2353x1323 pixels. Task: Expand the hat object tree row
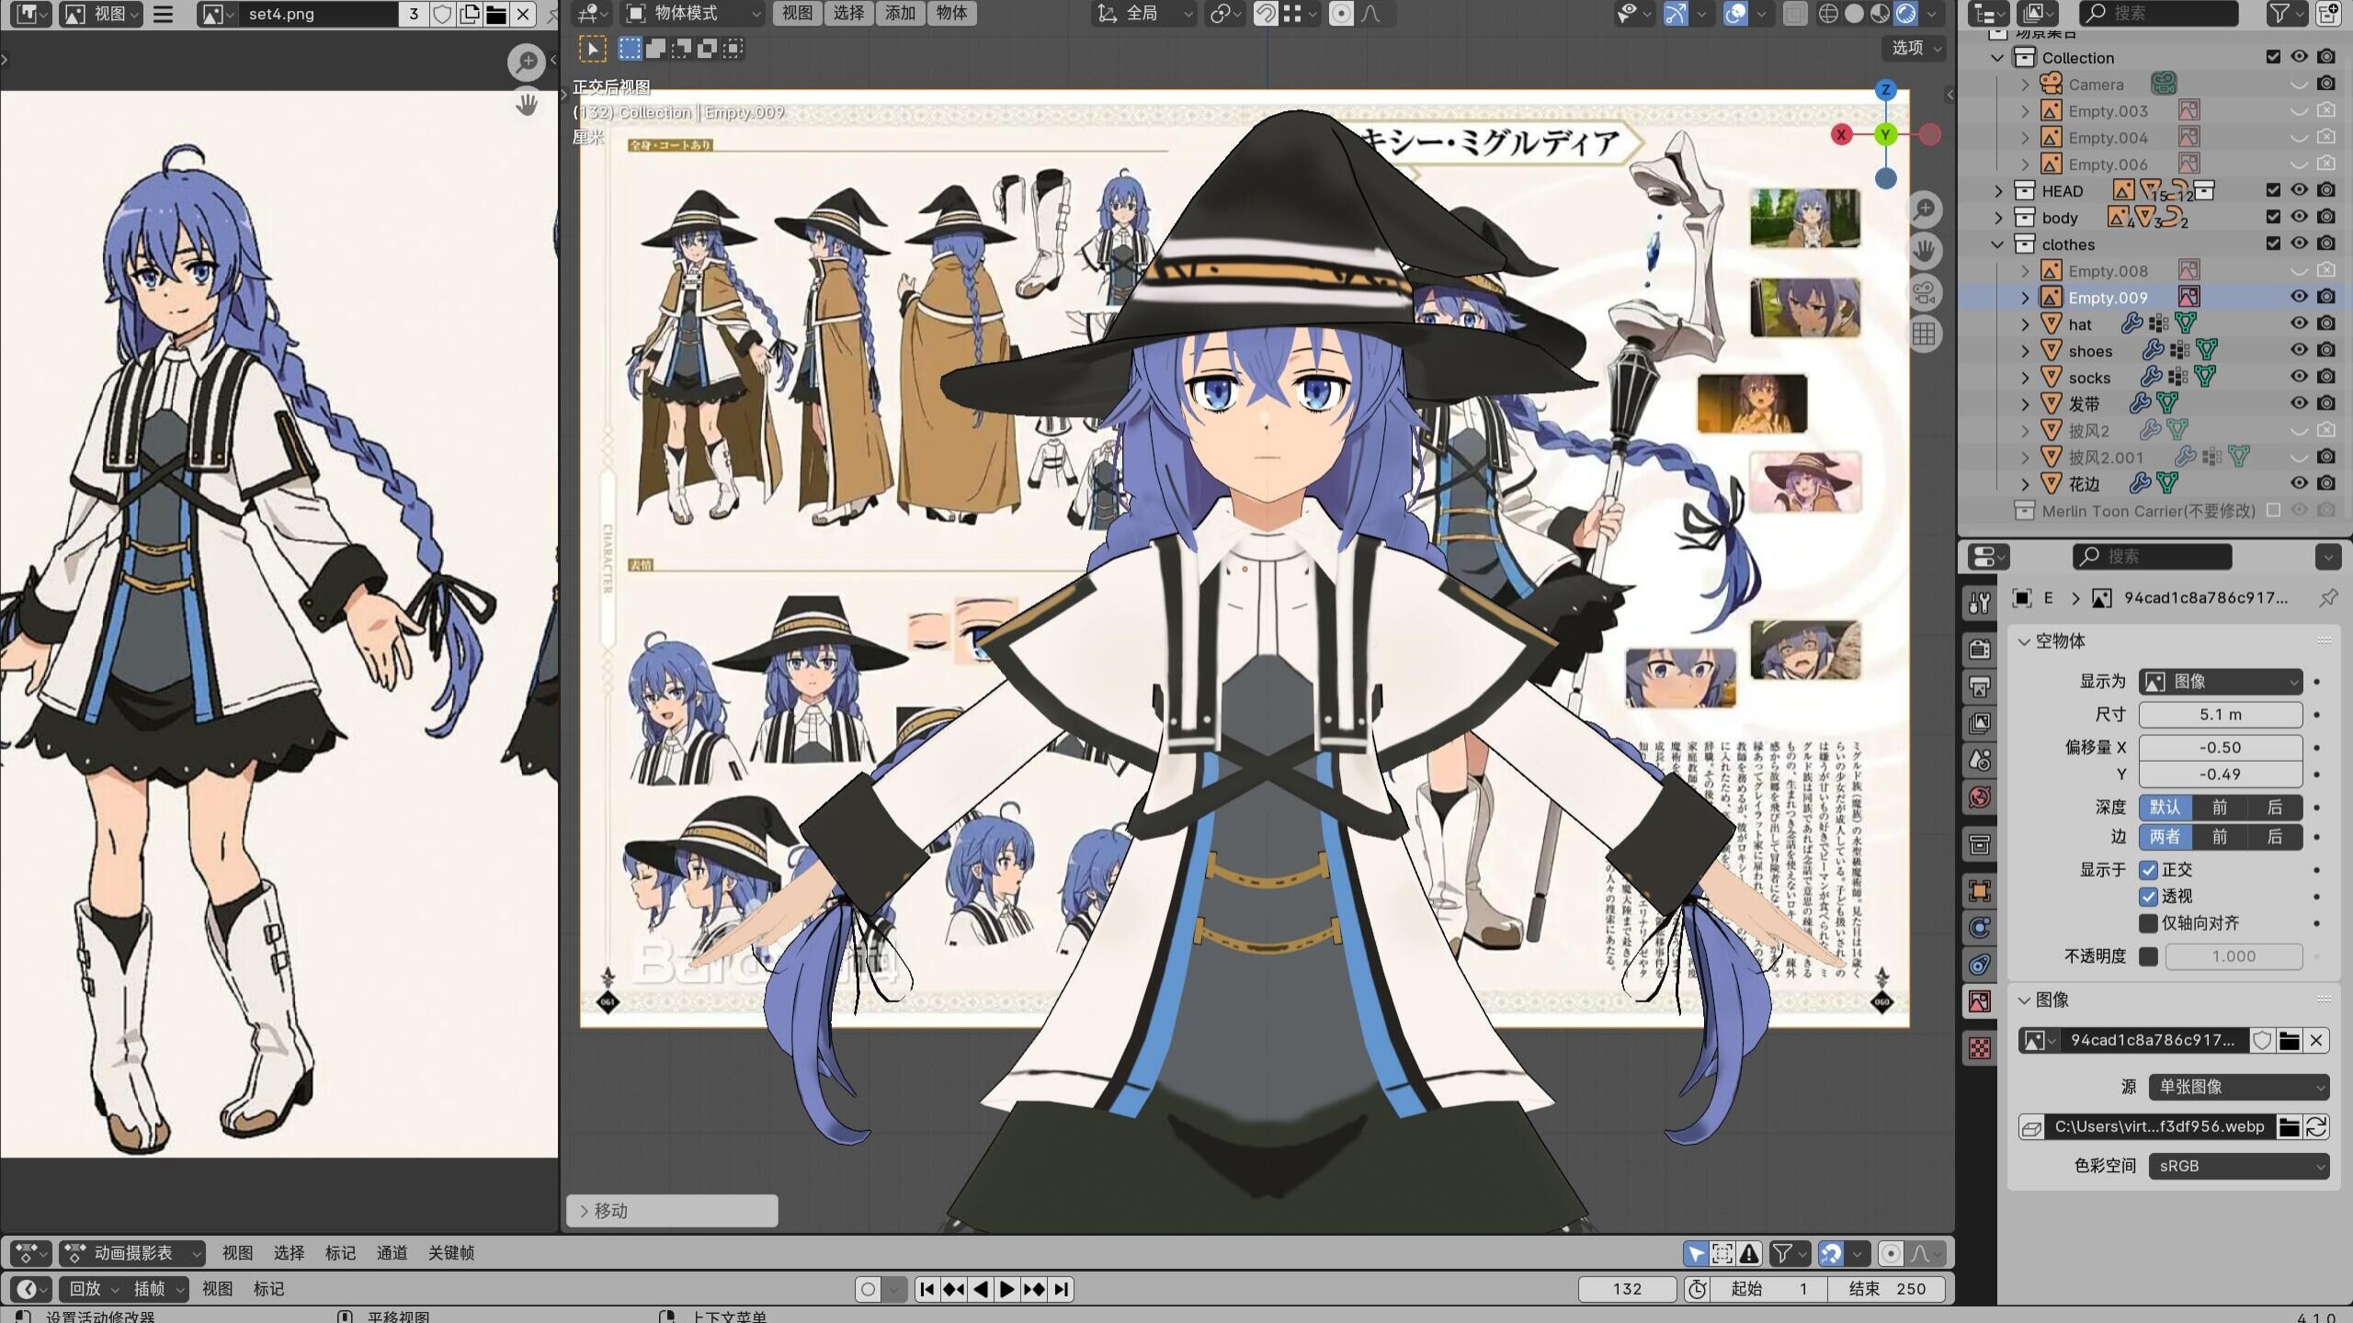pyautogui.click(x=2025, y=324)
